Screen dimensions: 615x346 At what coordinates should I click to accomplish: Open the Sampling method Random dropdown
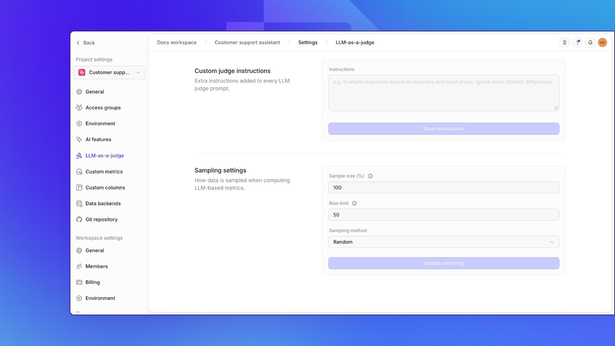tap(443, 242)
